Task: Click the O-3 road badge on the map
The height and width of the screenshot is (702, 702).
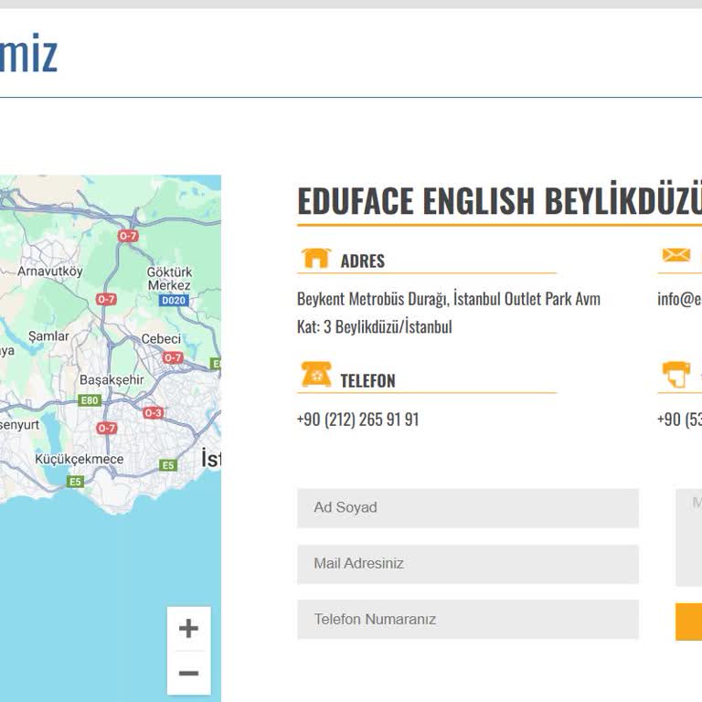Action: click(x=154, y=413)
